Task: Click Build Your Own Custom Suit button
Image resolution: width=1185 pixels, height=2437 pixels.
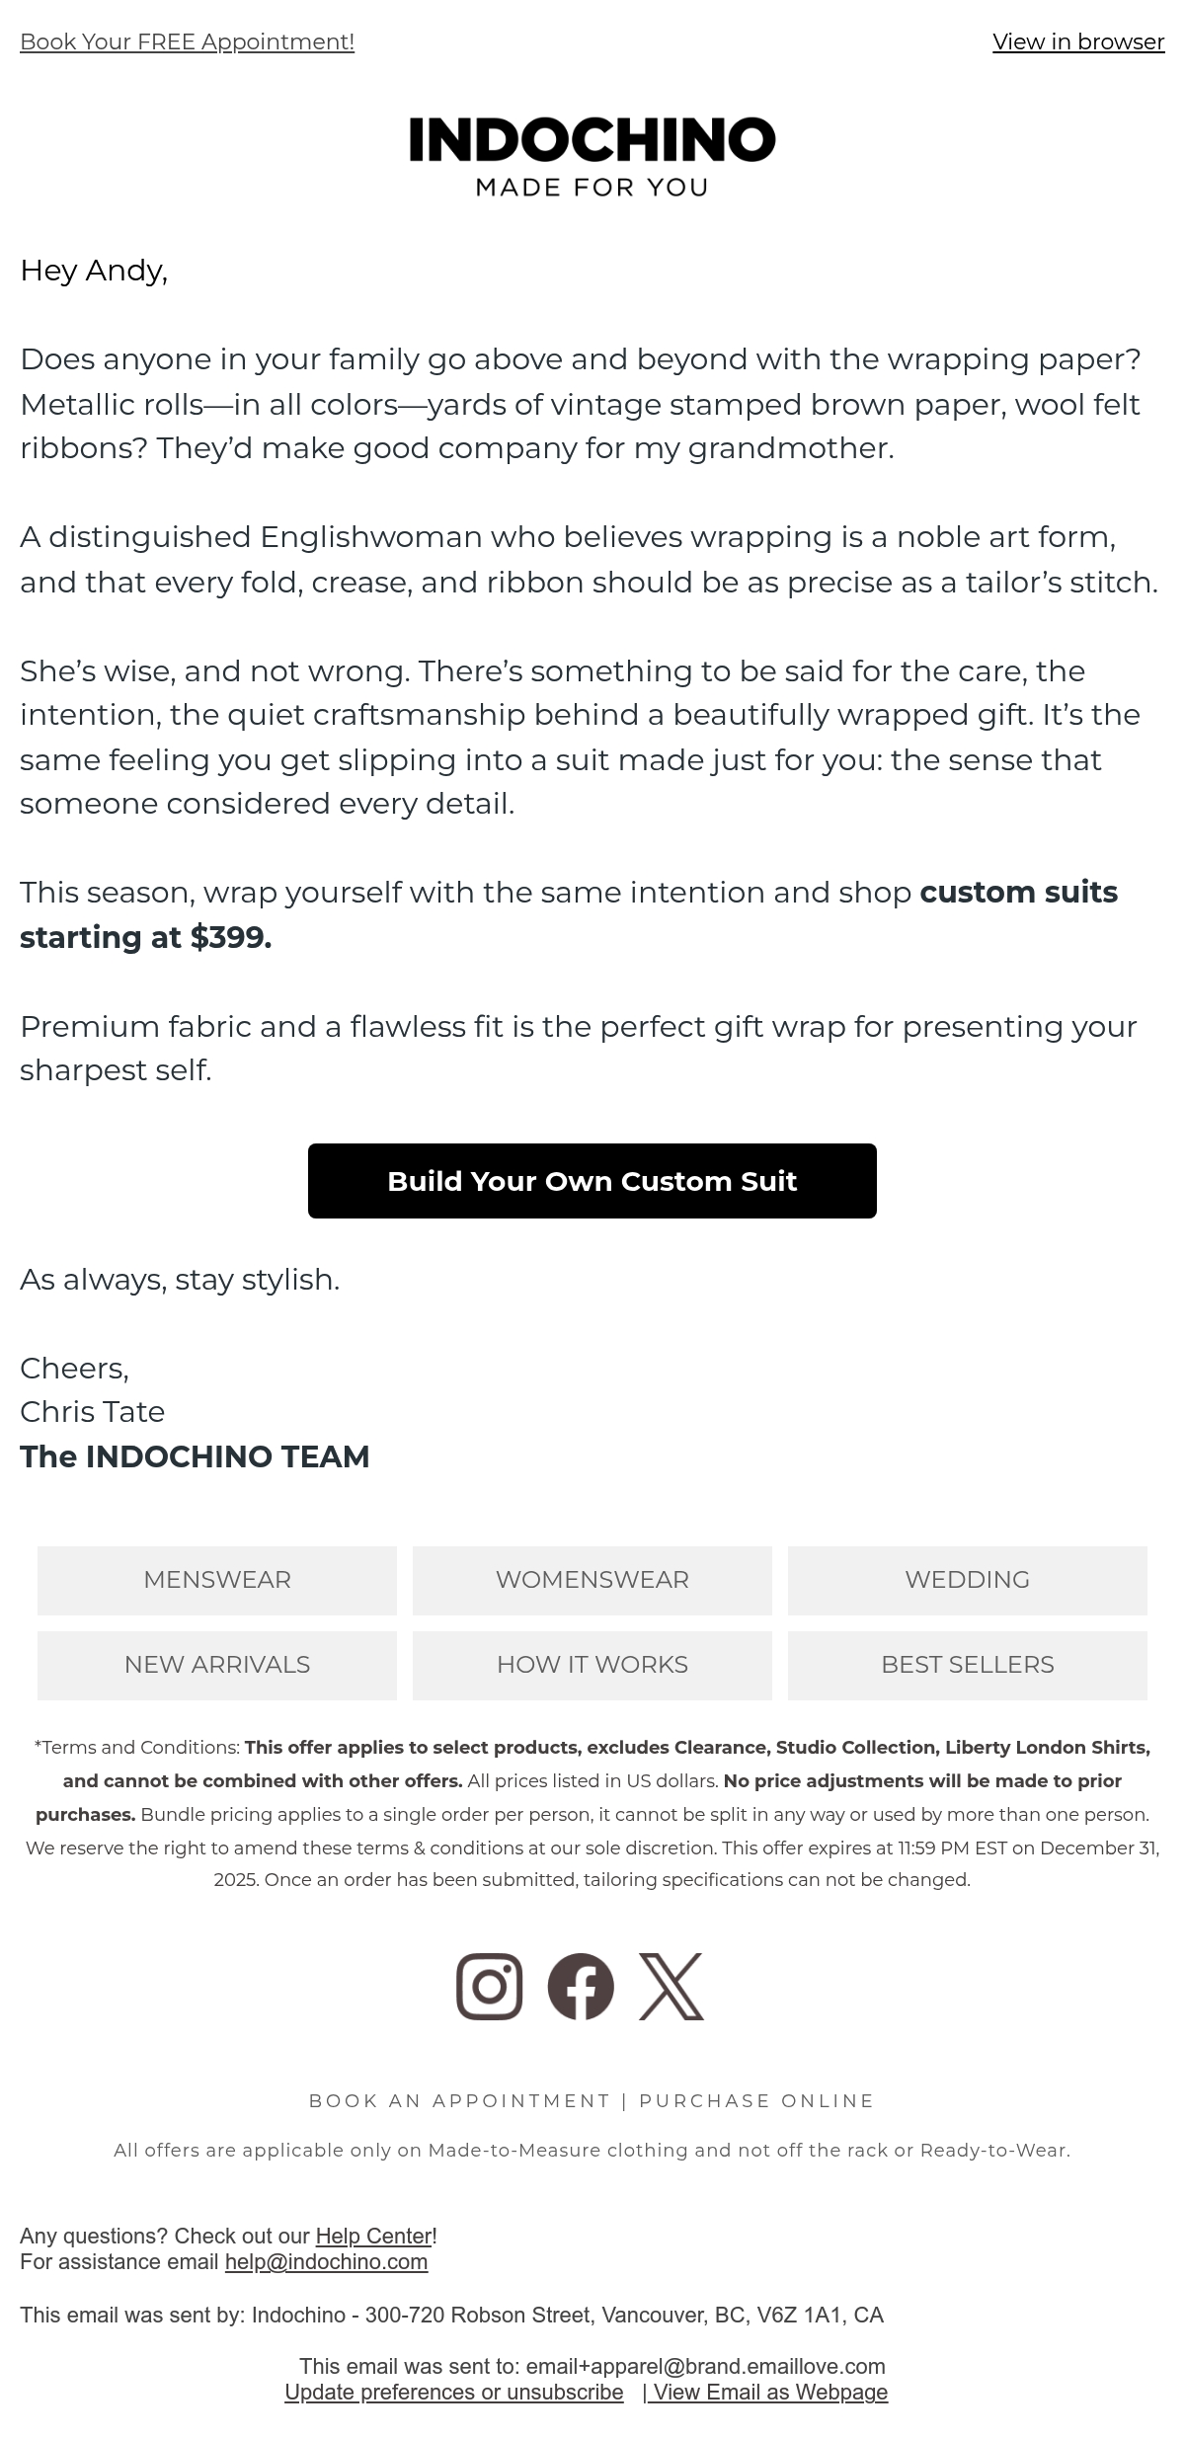Action: [x=592, y=1181]
